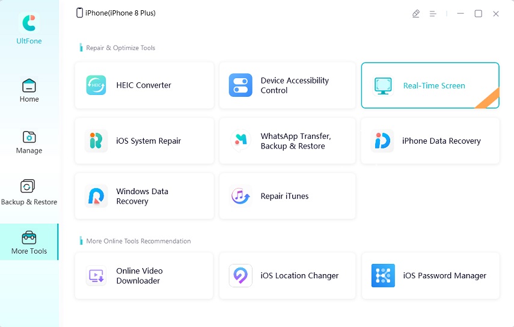This screenshot has width=514, height=327.
Task: Launch Device Accessibility Control text
Action: [295, 85]
